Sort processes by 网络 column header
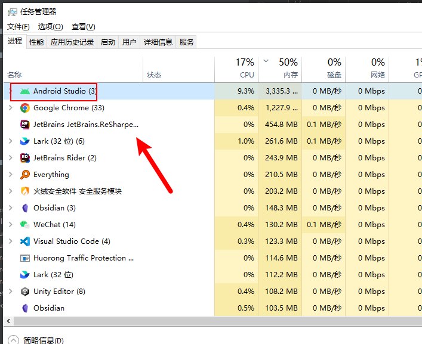This screenshot has width=422, height=344. click(367, 70)
